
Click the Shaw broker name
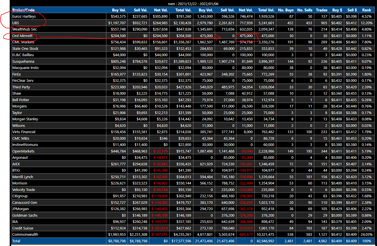[17, 93]
